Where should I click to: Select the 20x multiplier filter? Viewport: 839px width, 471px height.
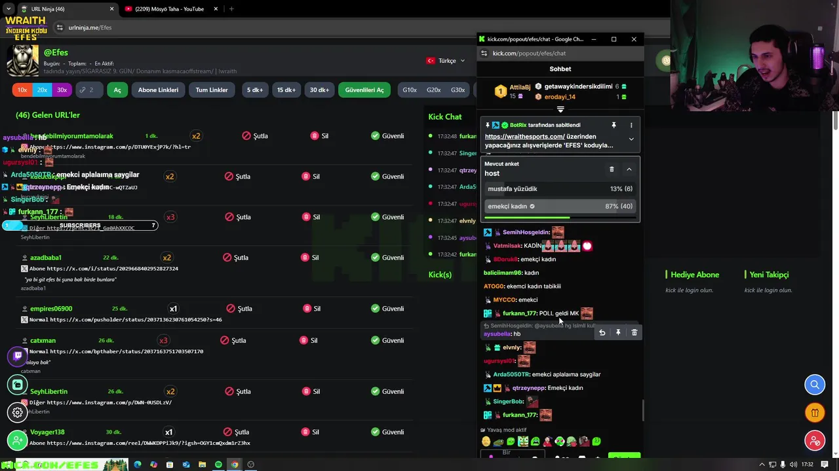(x=42, y=90)
